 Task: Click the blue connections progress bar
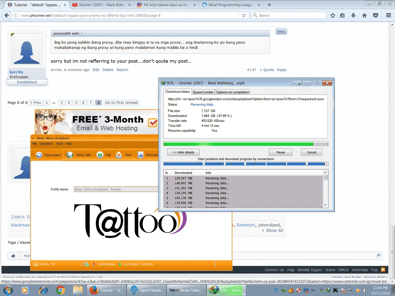pos(246,163)
